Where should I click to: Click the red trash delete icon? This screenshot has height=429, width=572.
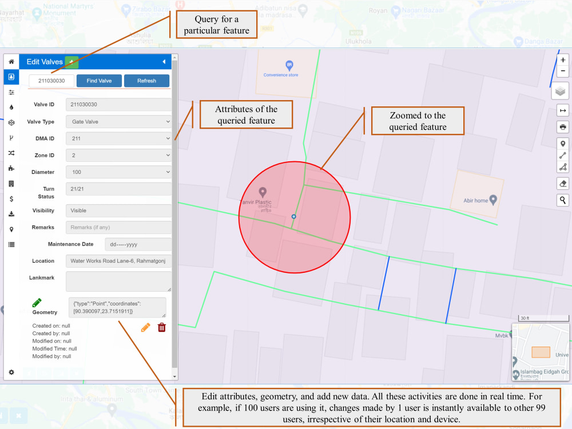coord(162,328)
